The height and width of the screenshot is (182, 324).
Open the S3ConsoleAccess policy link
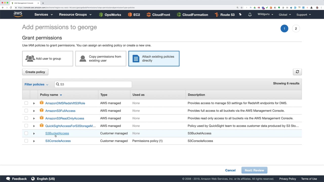(58, 141)
